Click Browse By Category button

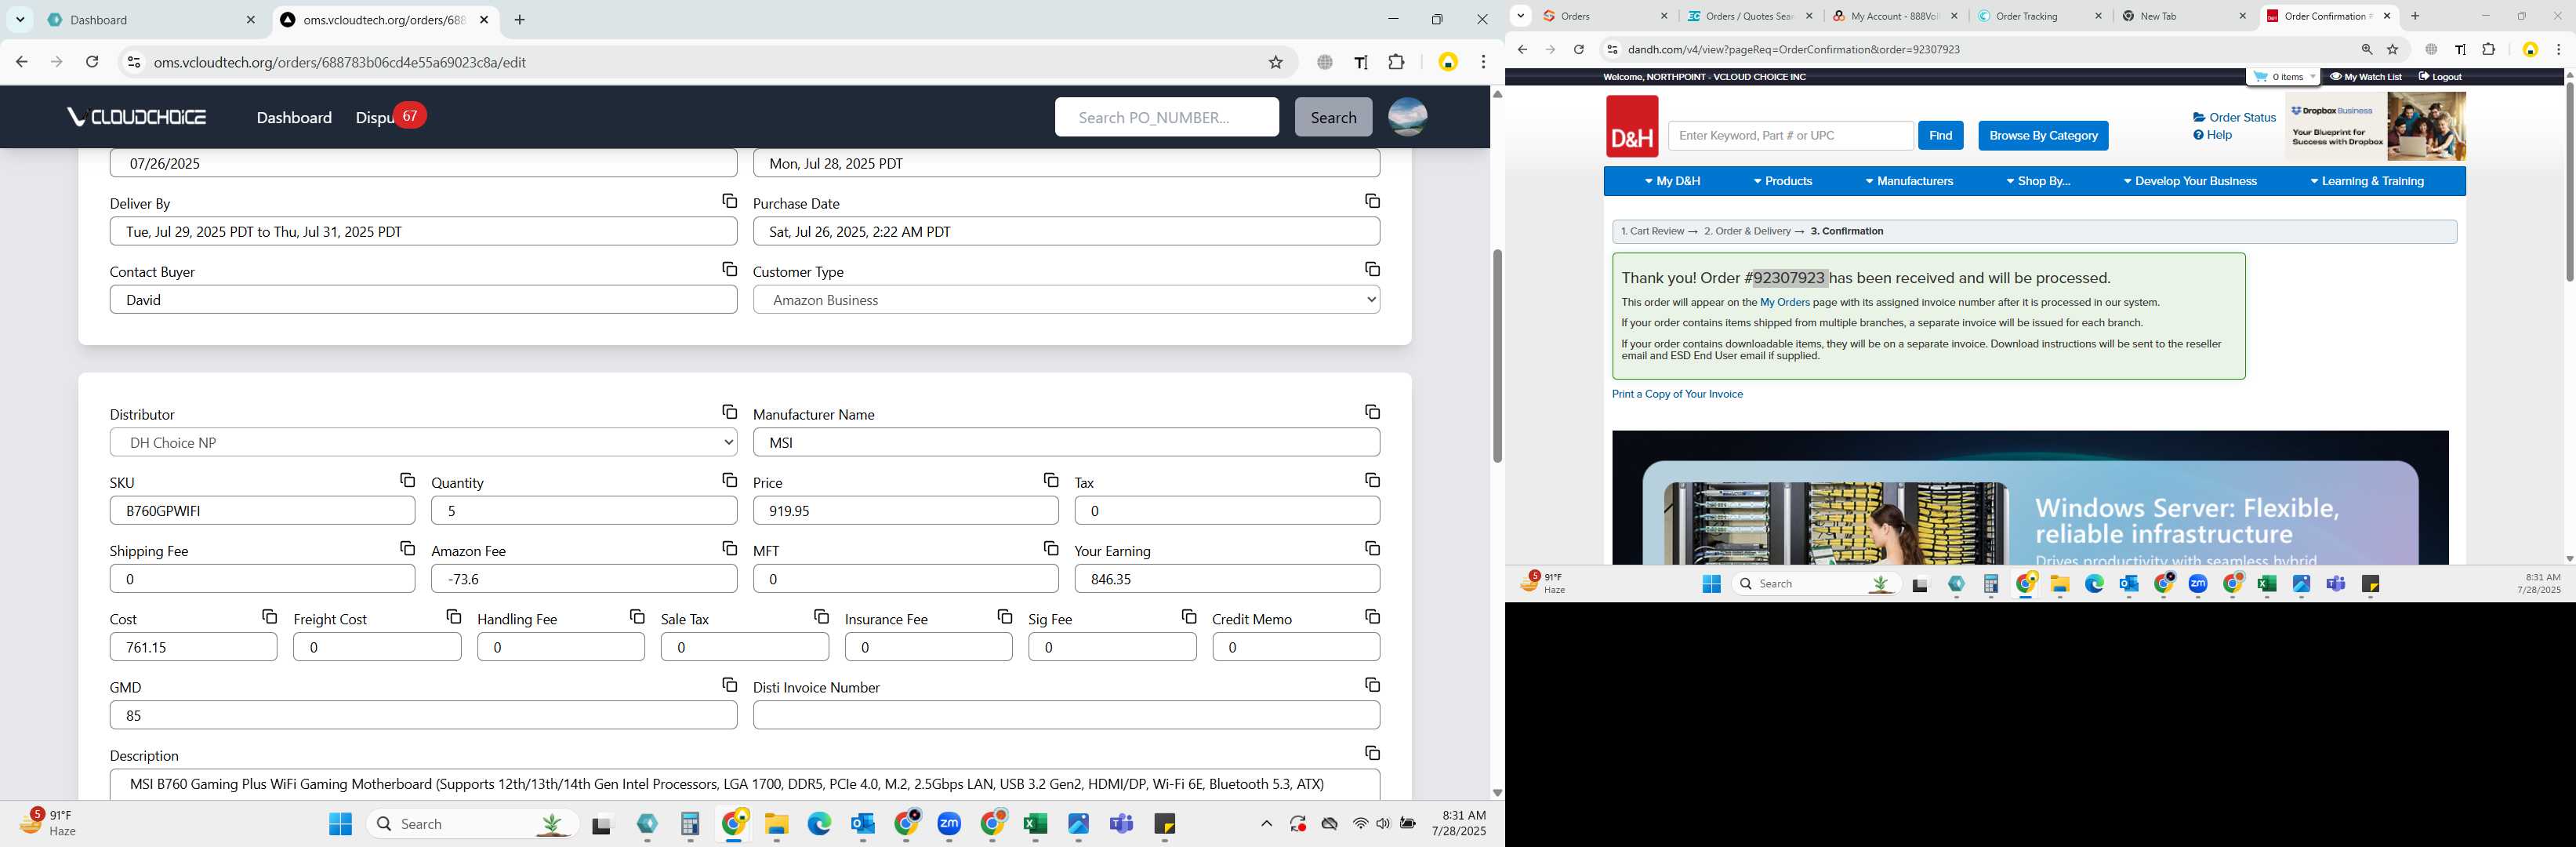tap(2043, 136)
